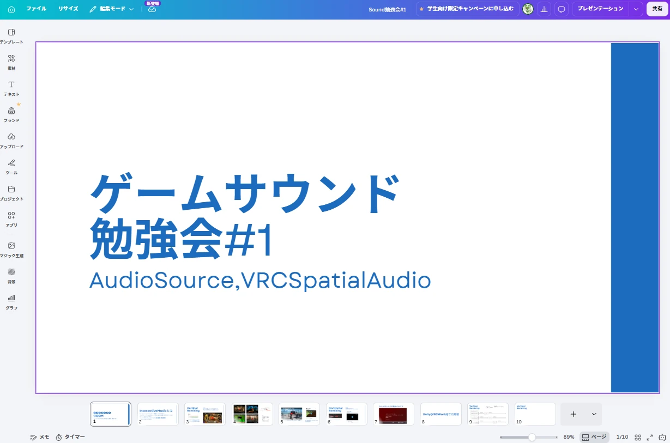Open the user avatar profile

pyautogui.click(x=528, y=9)
